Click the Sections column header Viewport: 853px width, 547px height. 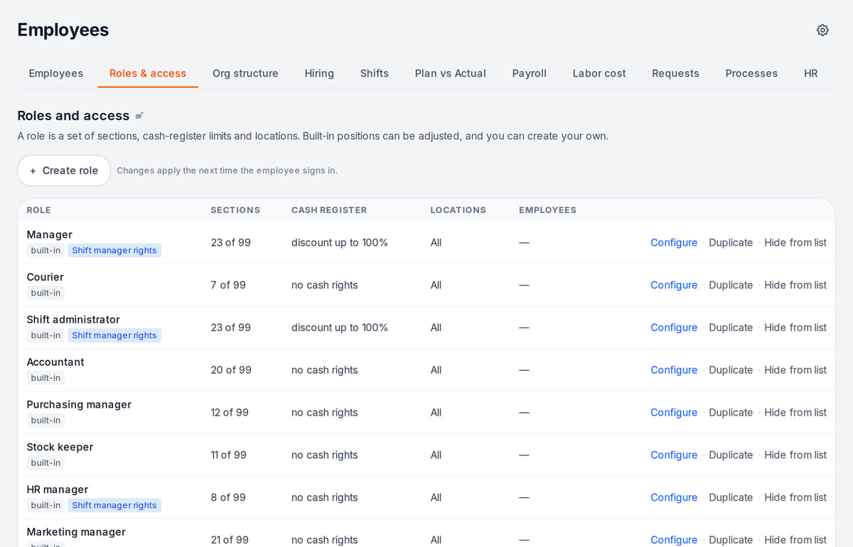tap(235, 210)
